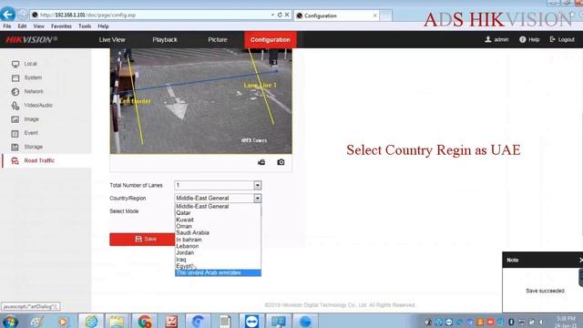
Task: Switch to the Live View tab
Action: tap(112, 39)
